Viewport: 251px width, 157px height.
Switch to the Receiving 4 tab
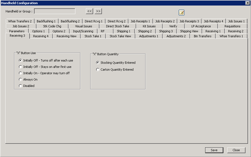point(41,36)
